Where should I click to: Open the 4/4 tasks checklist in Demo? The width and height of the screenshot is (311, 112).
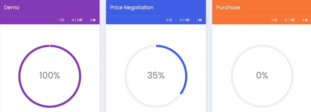(x=77, y=20)
